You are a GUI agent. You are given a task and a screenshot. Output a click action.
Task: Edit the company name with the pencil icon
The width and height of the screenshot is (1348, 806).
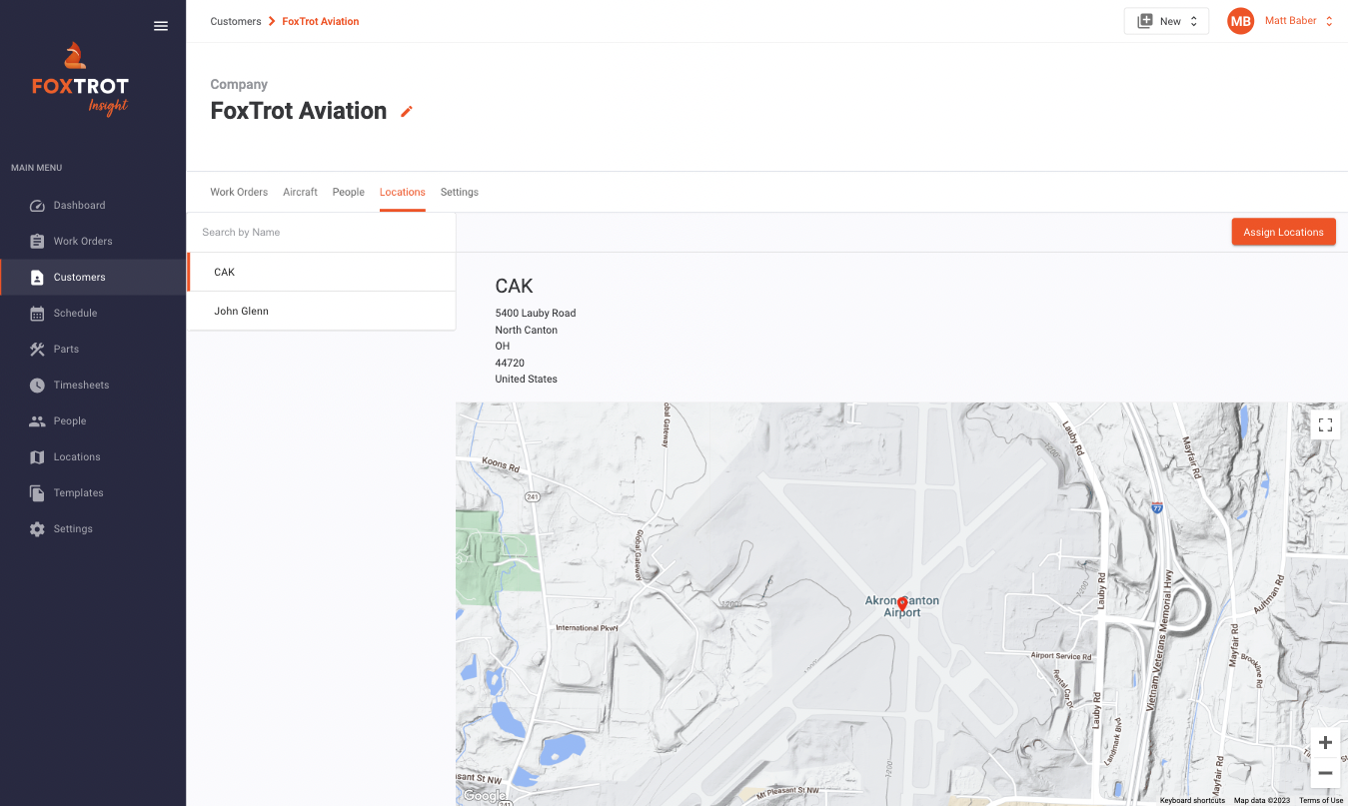(x=406, y=112)
